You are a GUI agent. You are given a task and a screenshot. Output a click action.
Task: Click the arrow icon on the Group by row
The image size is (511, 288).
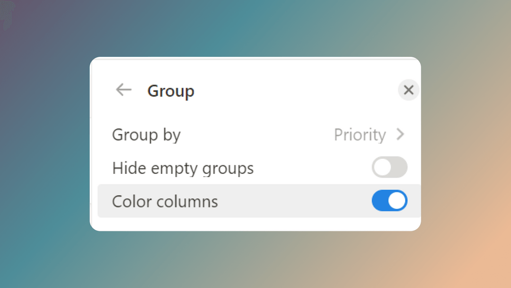coord(400,135)
